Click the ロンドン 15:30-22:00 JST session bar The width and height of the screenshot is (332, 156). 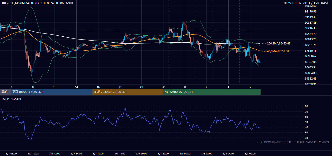(x=128, y=92)
